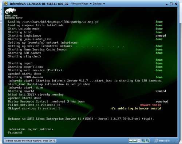Click 'Loading compose table latin1.add' line

36,25
